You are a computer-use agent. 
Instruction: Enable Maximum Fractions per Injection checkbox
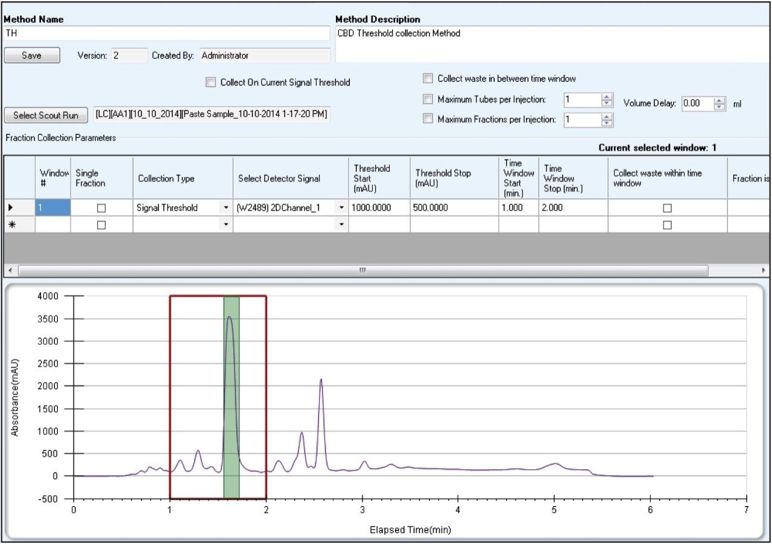428,119
